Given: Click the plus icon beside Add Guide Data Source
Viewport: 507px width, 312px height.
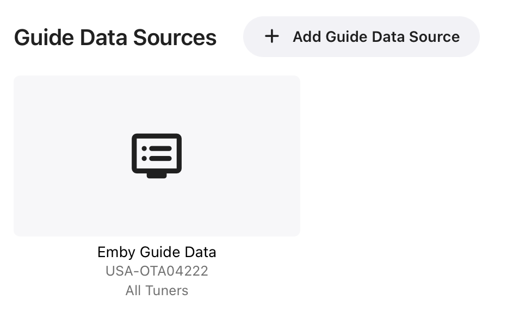Looking at the screenshot, I should point(271,36).
